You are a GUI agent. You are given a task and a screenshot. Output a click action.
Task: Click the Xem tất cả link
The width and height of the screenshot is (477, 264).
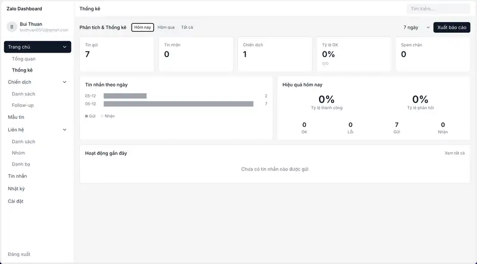click(x=454, y=153)
